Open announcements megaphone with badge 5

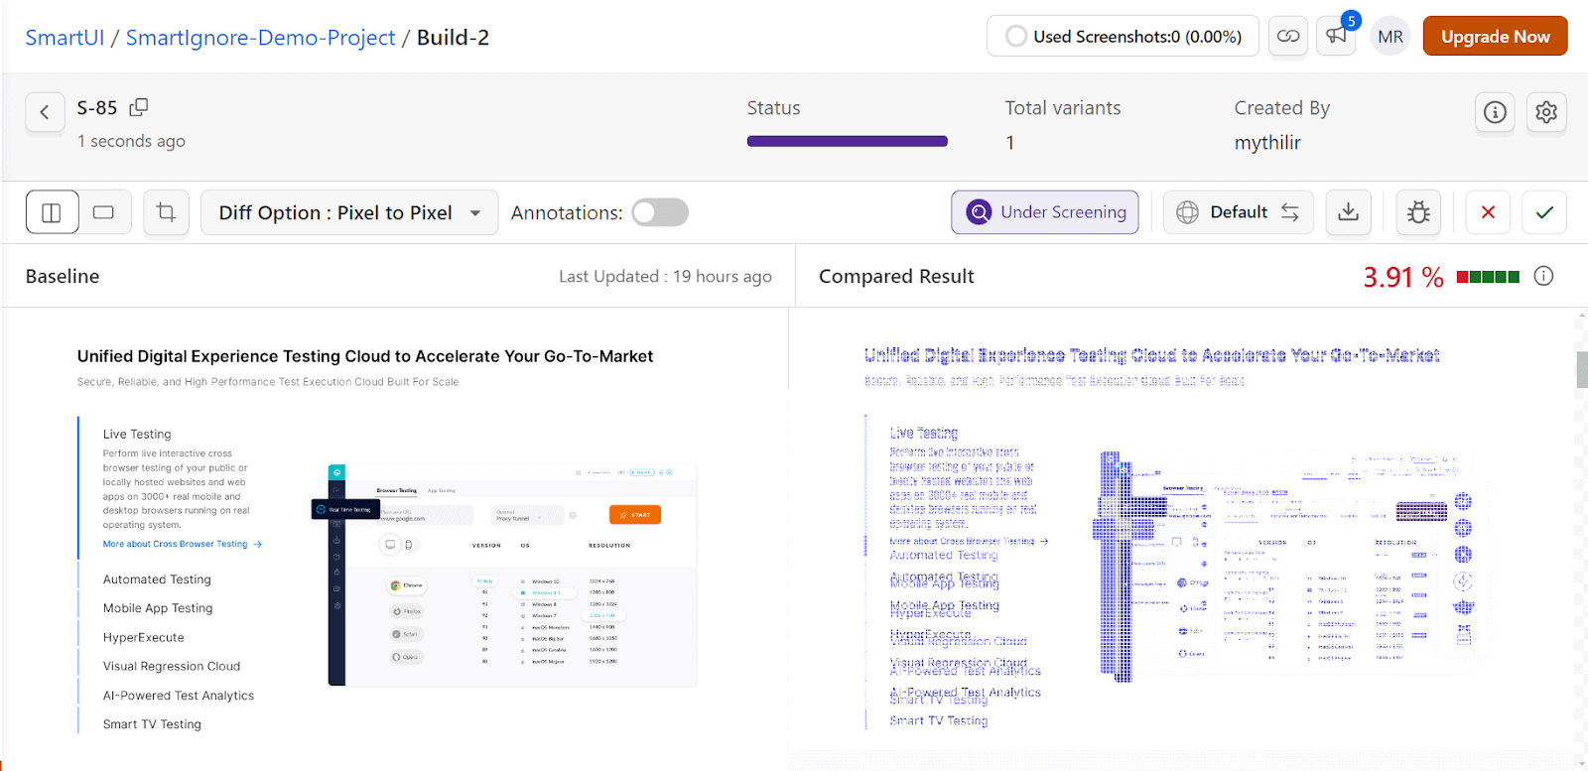coord(1336,37)
